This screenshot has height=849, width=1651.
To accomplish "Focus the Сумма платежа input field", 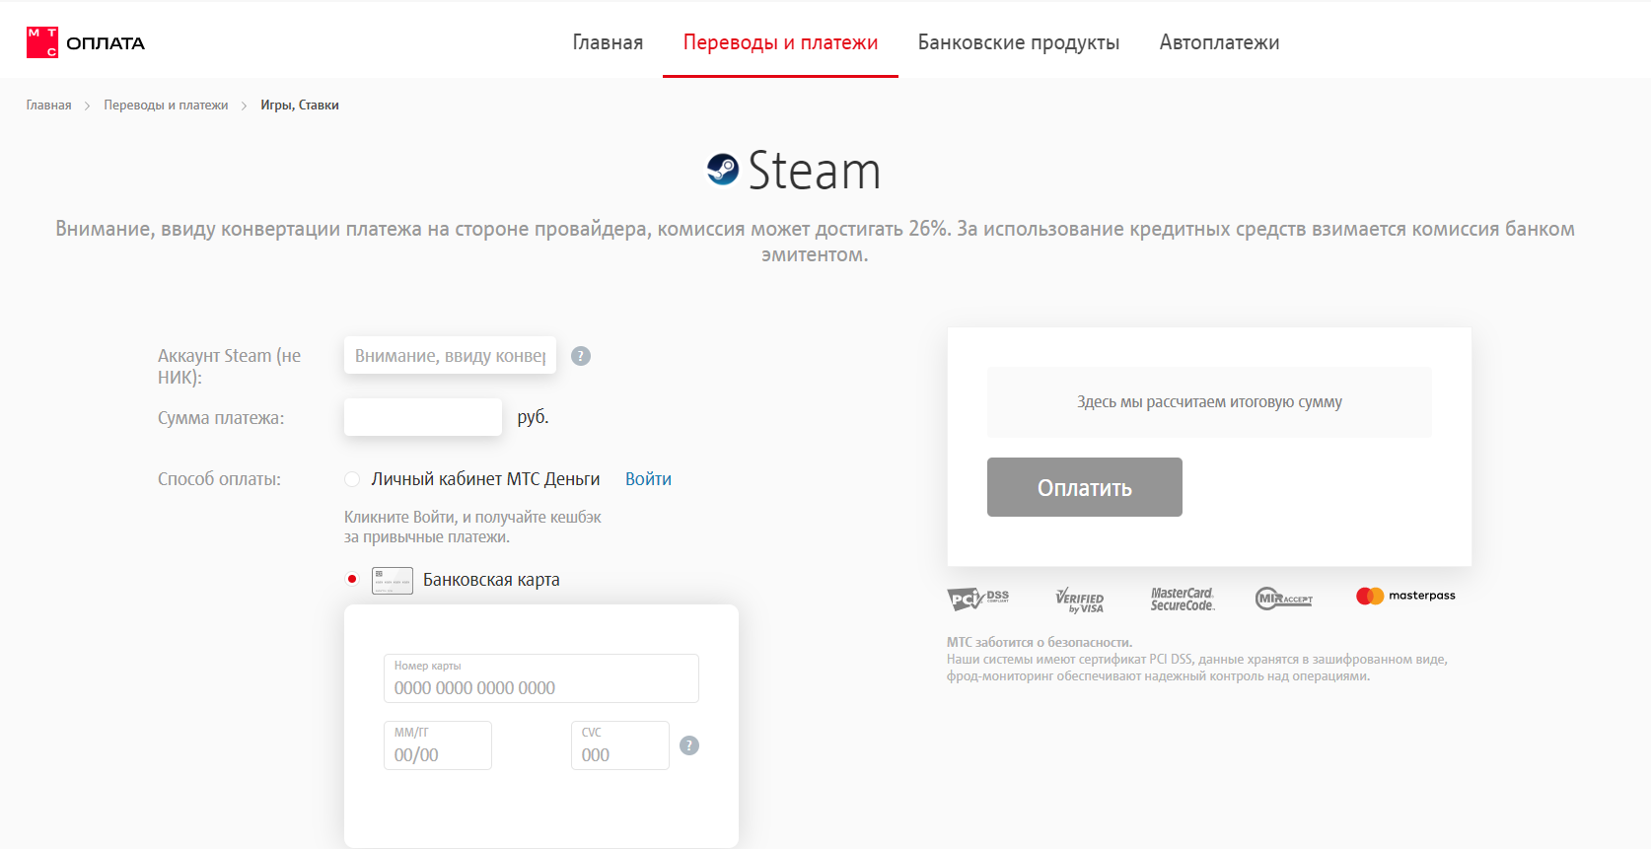I will [x=423, y=417].
